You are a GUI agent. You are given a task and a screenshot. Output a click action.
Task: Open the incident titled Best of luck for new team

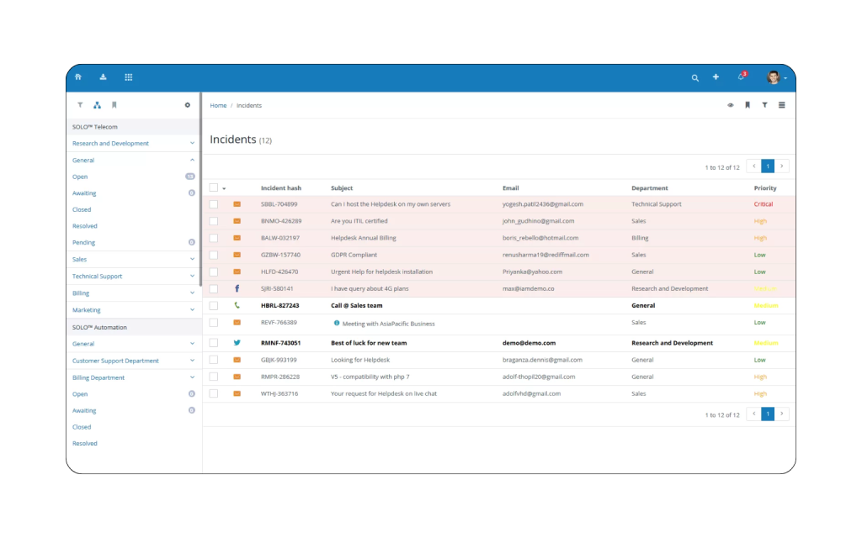[368, 342]
